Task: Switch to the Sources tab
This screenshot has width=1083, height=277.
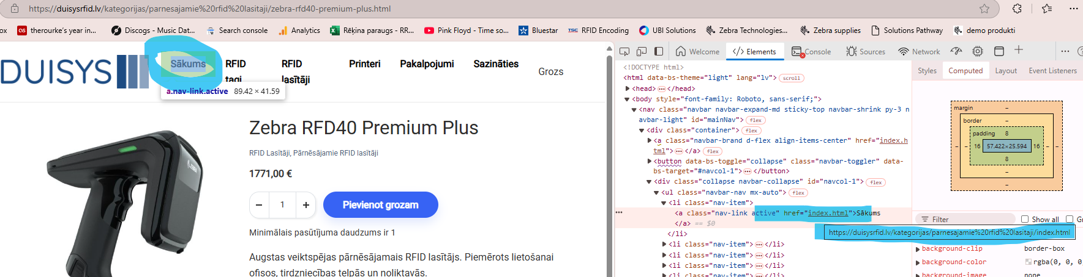Action: coord(866,52)
